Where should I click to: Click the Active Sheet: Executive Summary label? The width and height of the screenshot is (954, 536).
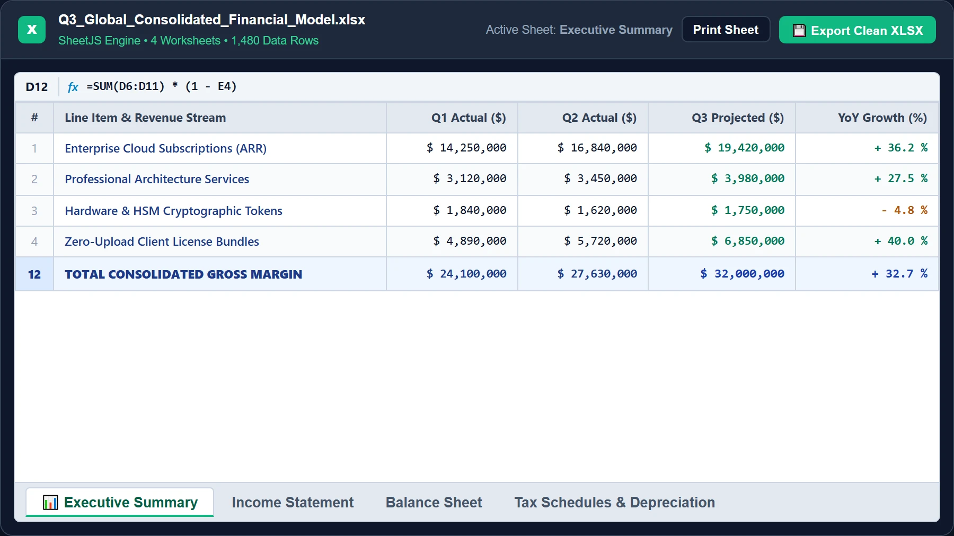579,30
